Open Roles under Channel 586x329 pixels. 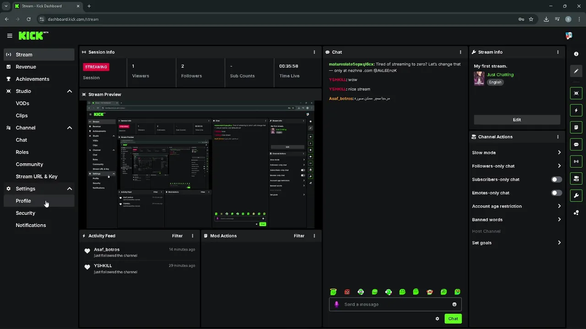(x=39, y=152)
